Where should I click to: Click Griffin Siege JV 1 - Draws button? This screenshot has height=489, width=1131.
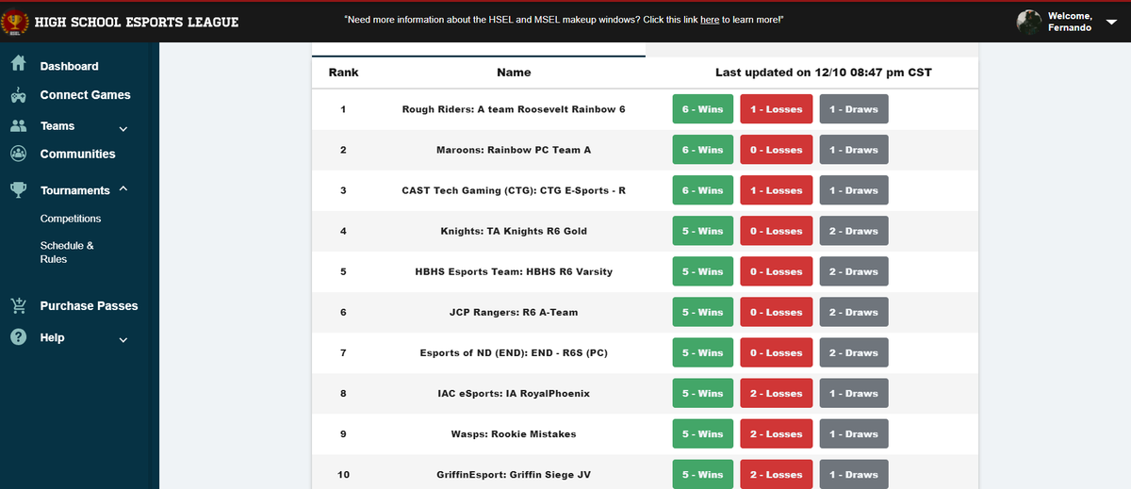[x=854, y=474]
